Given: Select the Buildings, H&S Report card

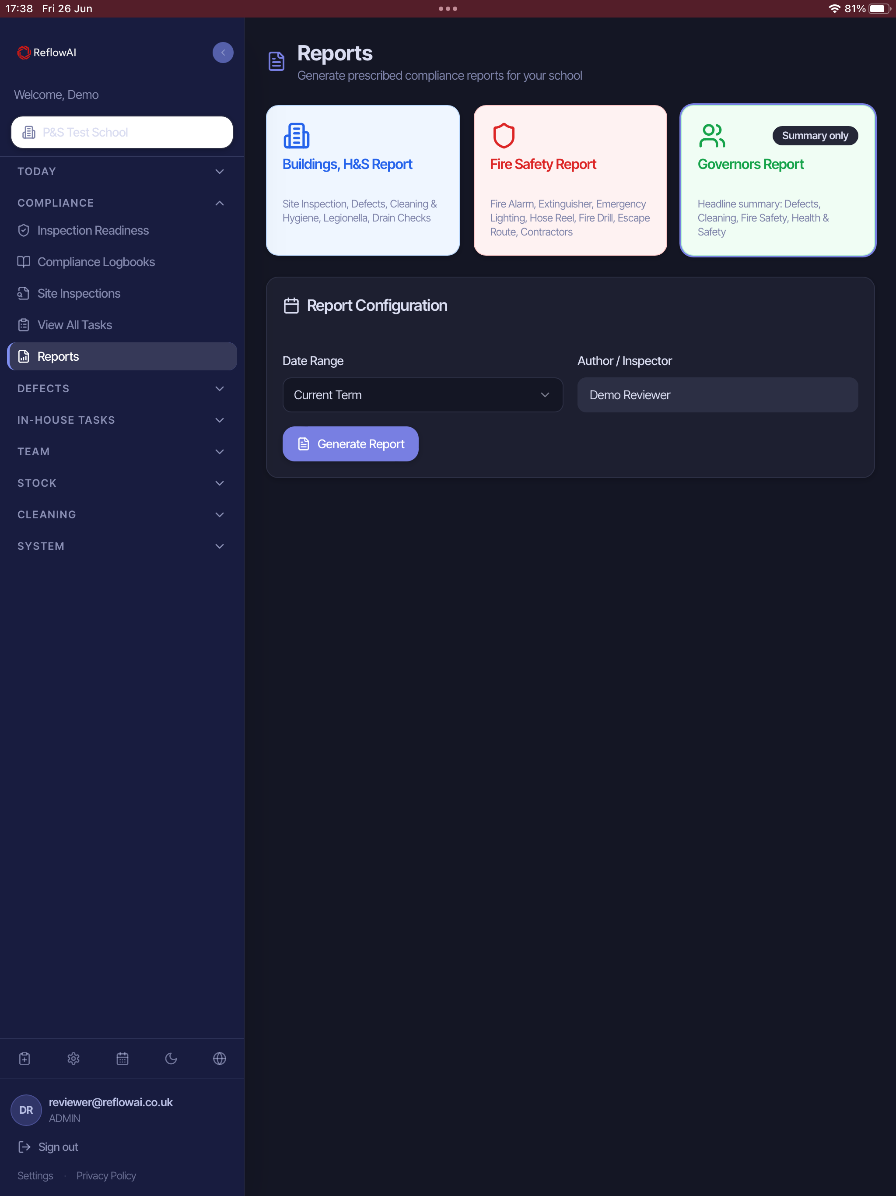Looking at the screenshot, I should 363,180.
